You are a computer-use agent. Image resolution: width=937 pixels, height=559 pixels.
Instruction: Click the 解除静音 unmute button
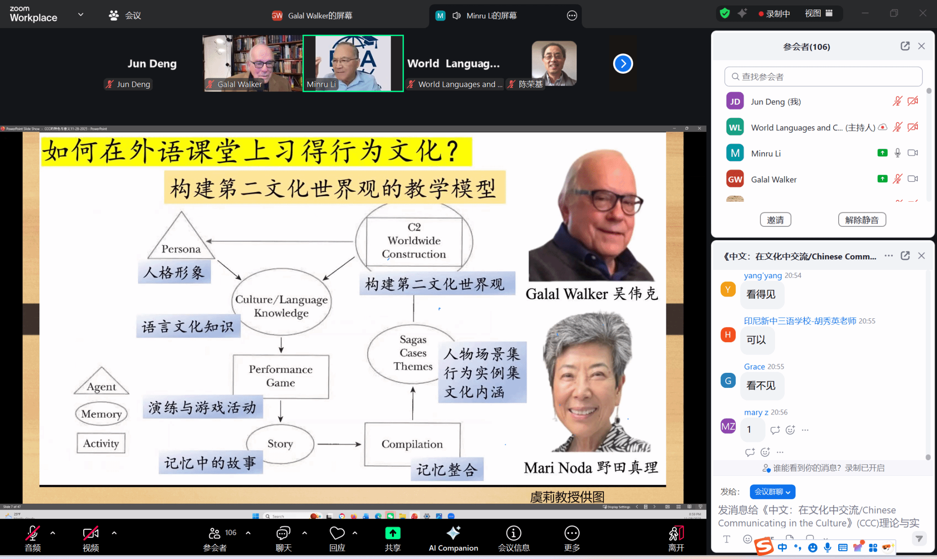pos(862,220)
